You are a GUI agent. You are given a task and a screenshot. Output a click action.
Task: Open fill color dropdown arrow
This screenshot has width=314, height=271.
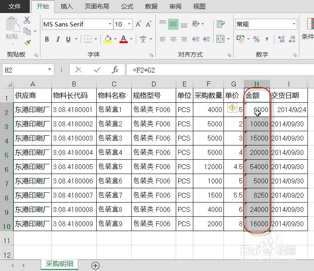tap(115, 39)
